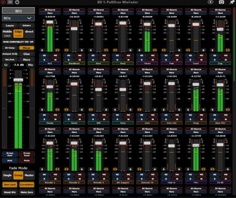Click the BD1 channel name field

click(18, 11)
